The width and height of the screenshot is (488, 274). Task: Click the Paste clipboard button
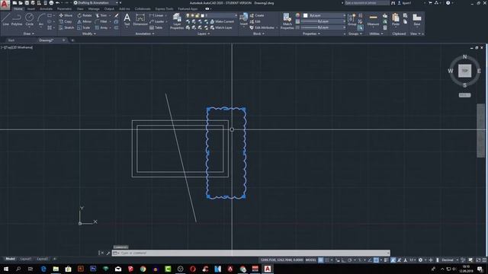pos(396,19)
